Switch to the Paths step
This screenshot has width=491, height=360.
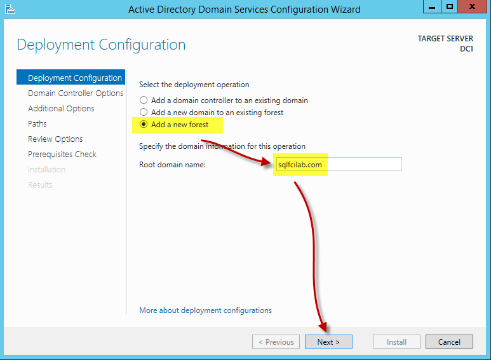[x=37, y=123]
